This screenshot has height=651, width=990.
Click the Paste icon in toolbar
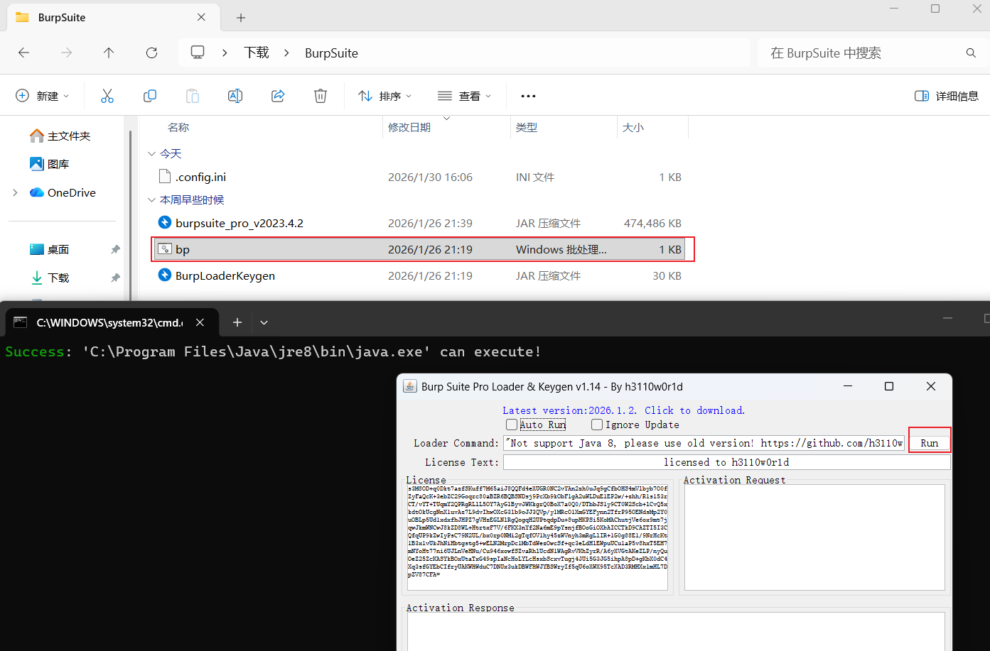click(193, 96)
